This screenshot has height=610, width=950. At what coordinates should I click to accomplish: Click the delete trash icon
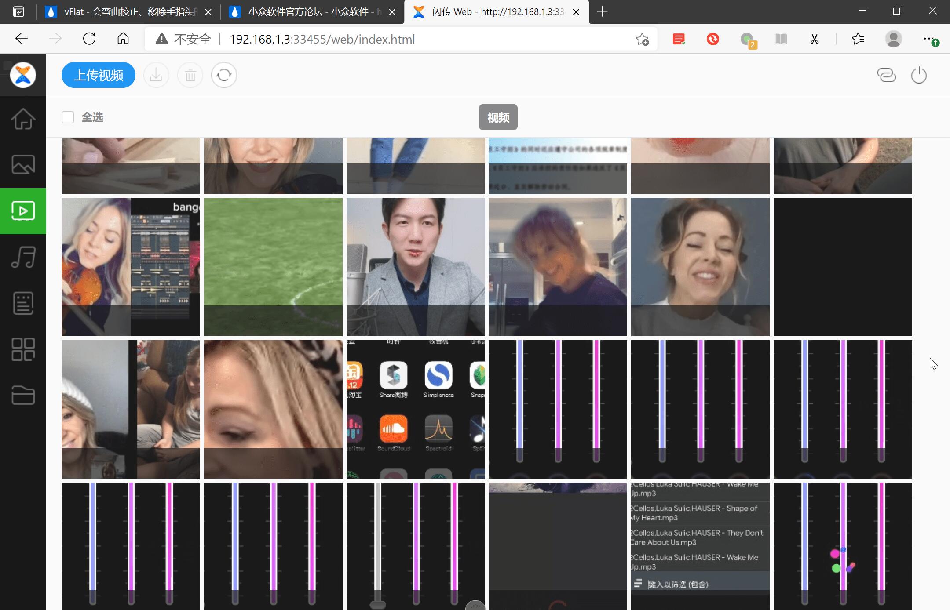pyautogui.click(x=190, y=75)
